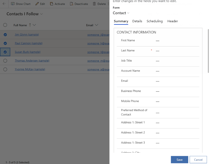Click the back arrow at top left
Screen dimensions: 209x164
coord(4,4)
